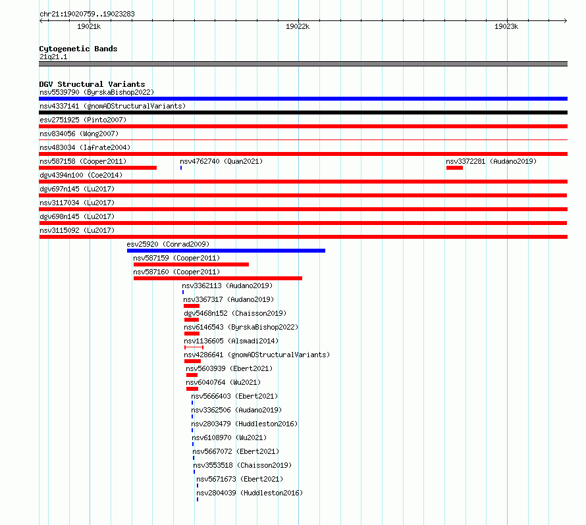Click nsv6108970 (Wu2021) label
Screen dimensions: 586x525
click(229, 438)
